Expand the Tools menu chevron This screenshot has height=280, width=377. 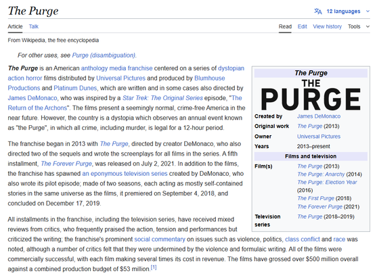click(x=368, y=26)
